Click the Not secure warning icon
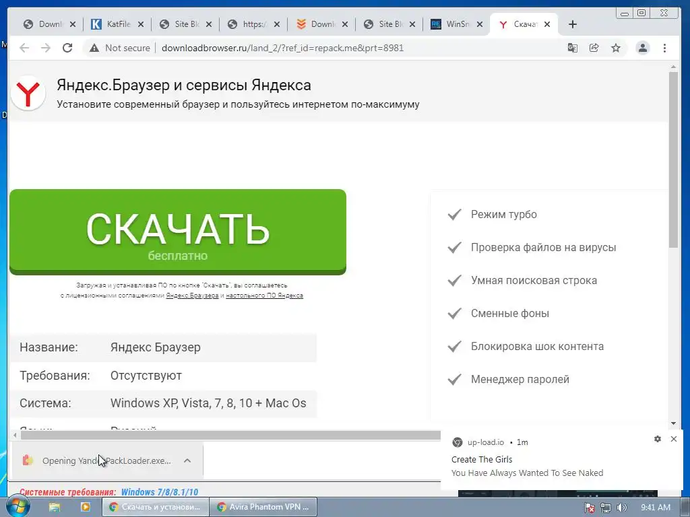This screenshot has height=517, width=690. (x=94, y=48)
